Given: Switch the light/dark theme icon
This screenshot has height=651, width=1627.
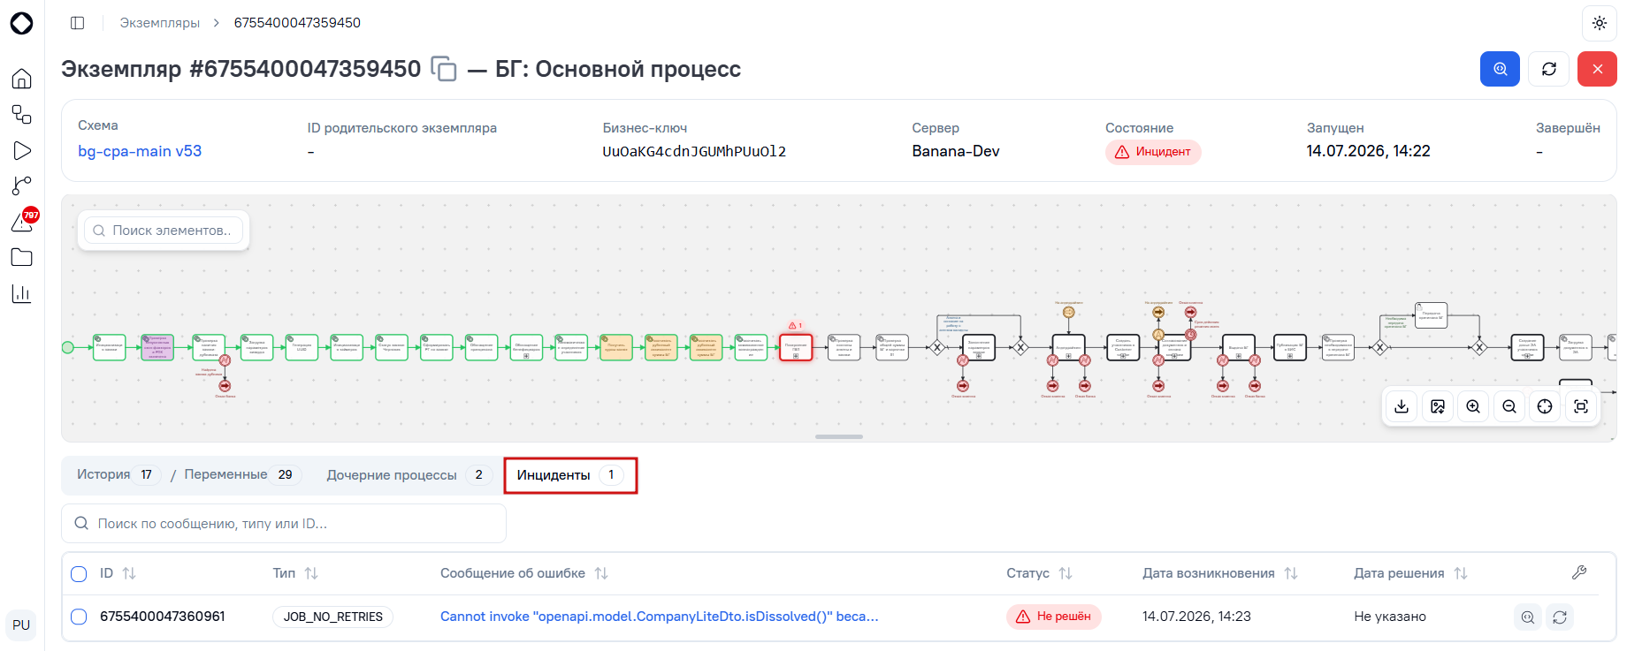Looking at the screenshot, I should point(1599,23).
